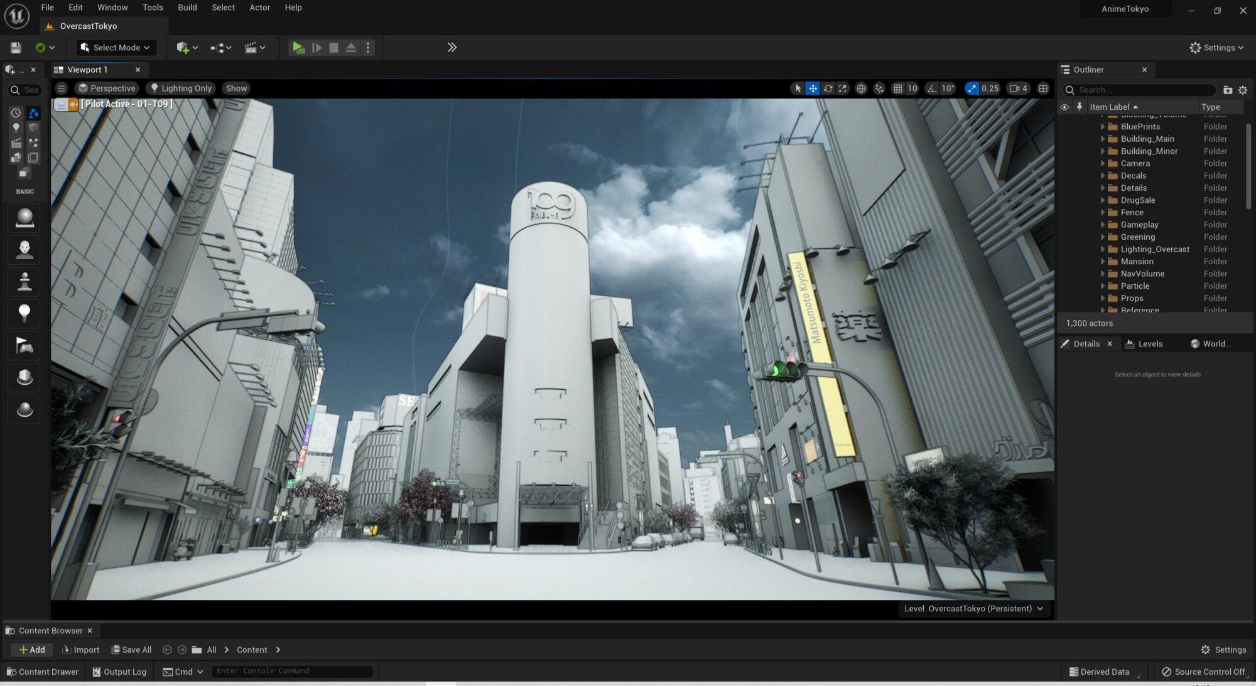Click the surface snapping icon
The width and height of the screenshot is (1256, 686).
click(879, 88)
